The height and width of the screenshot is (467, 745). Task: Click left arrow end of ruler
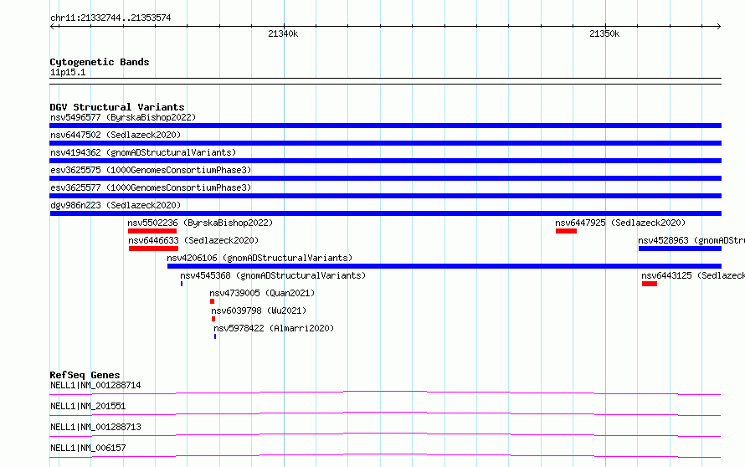(x=52, y=26)
